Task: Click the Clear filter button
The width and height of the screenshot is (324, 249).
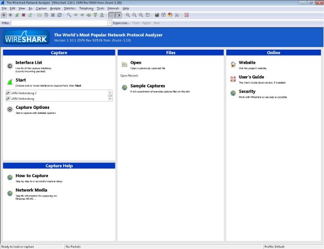Action: (x=136, y=23)
